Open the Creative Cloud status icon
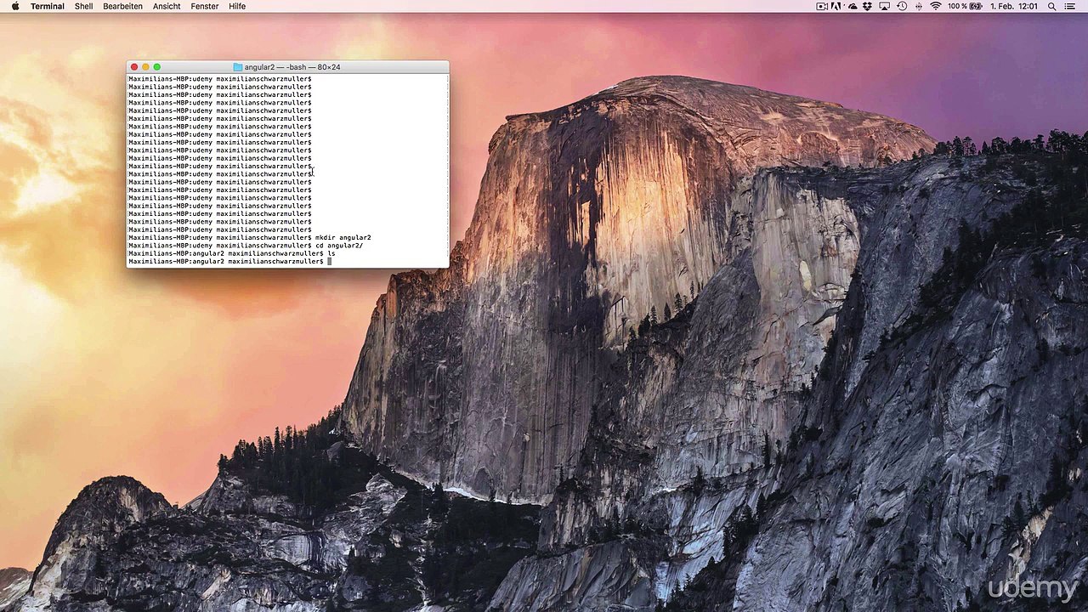1088x612 pixels. click(852, 6)
